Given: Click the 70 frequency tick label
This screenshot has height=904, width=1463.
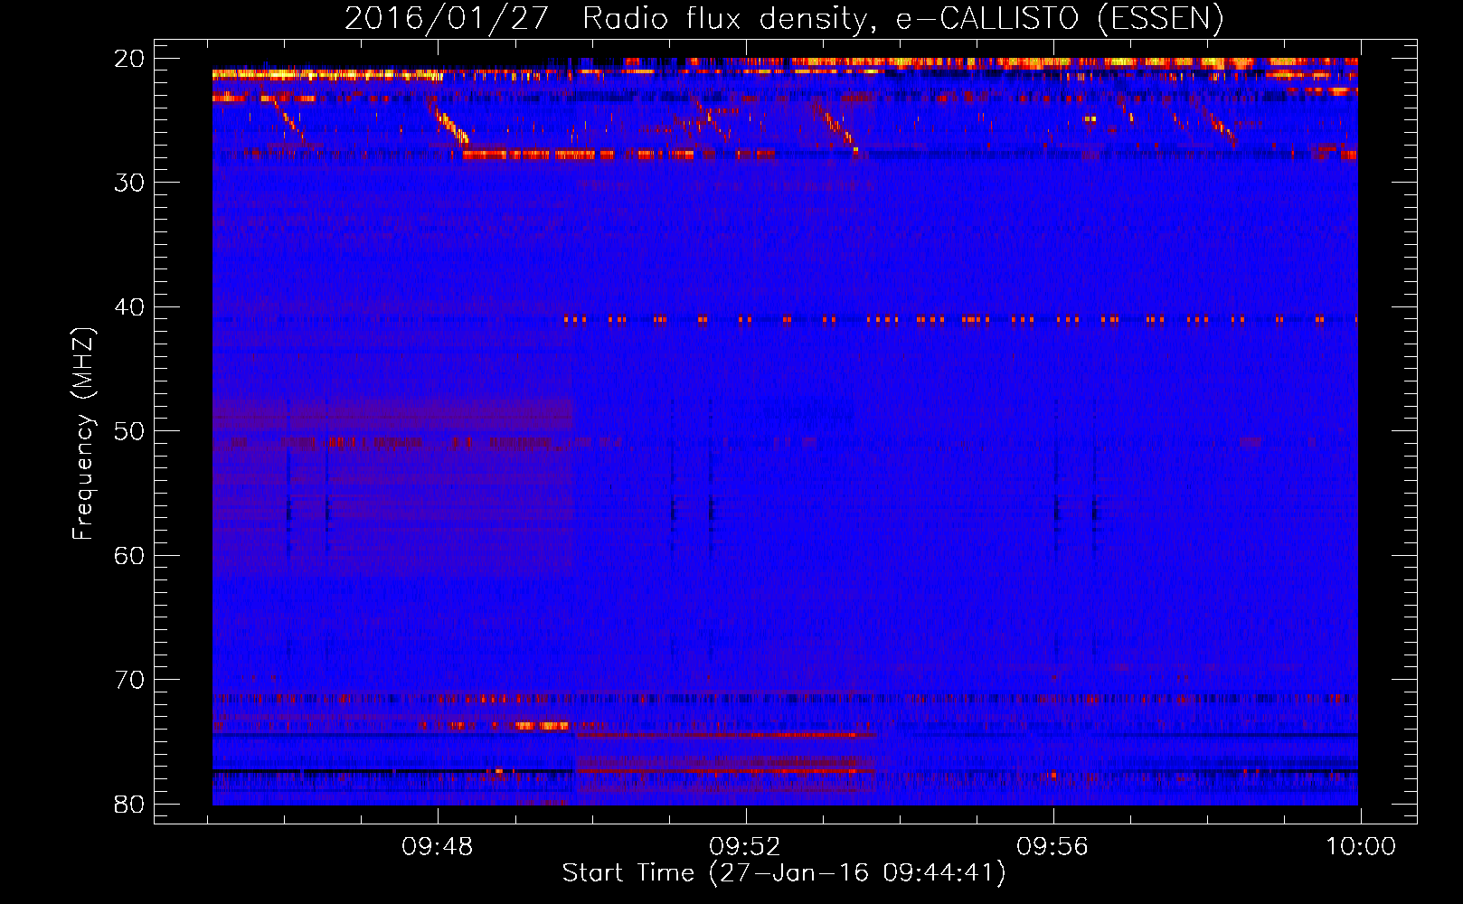Looking at the screenshot, I should pyautogui.click(x=129, y=680).
